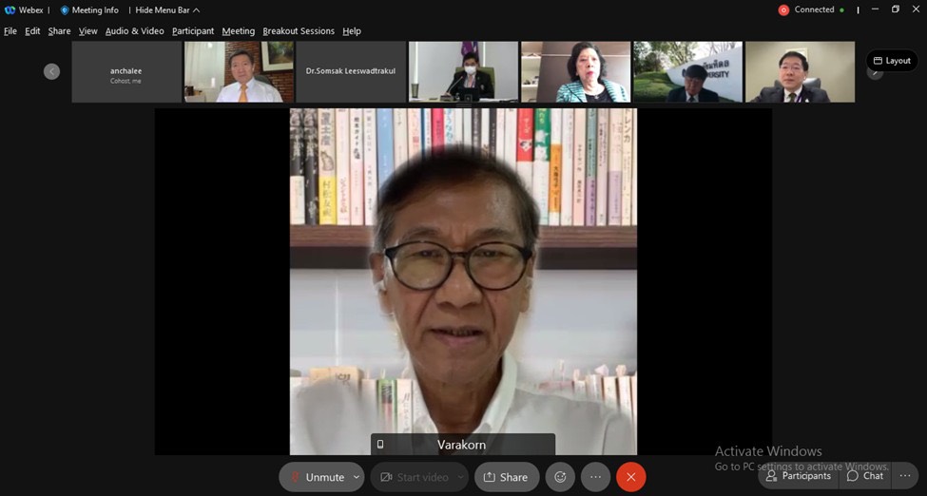Change video Layout
The image size is (927, 496).
891,61
